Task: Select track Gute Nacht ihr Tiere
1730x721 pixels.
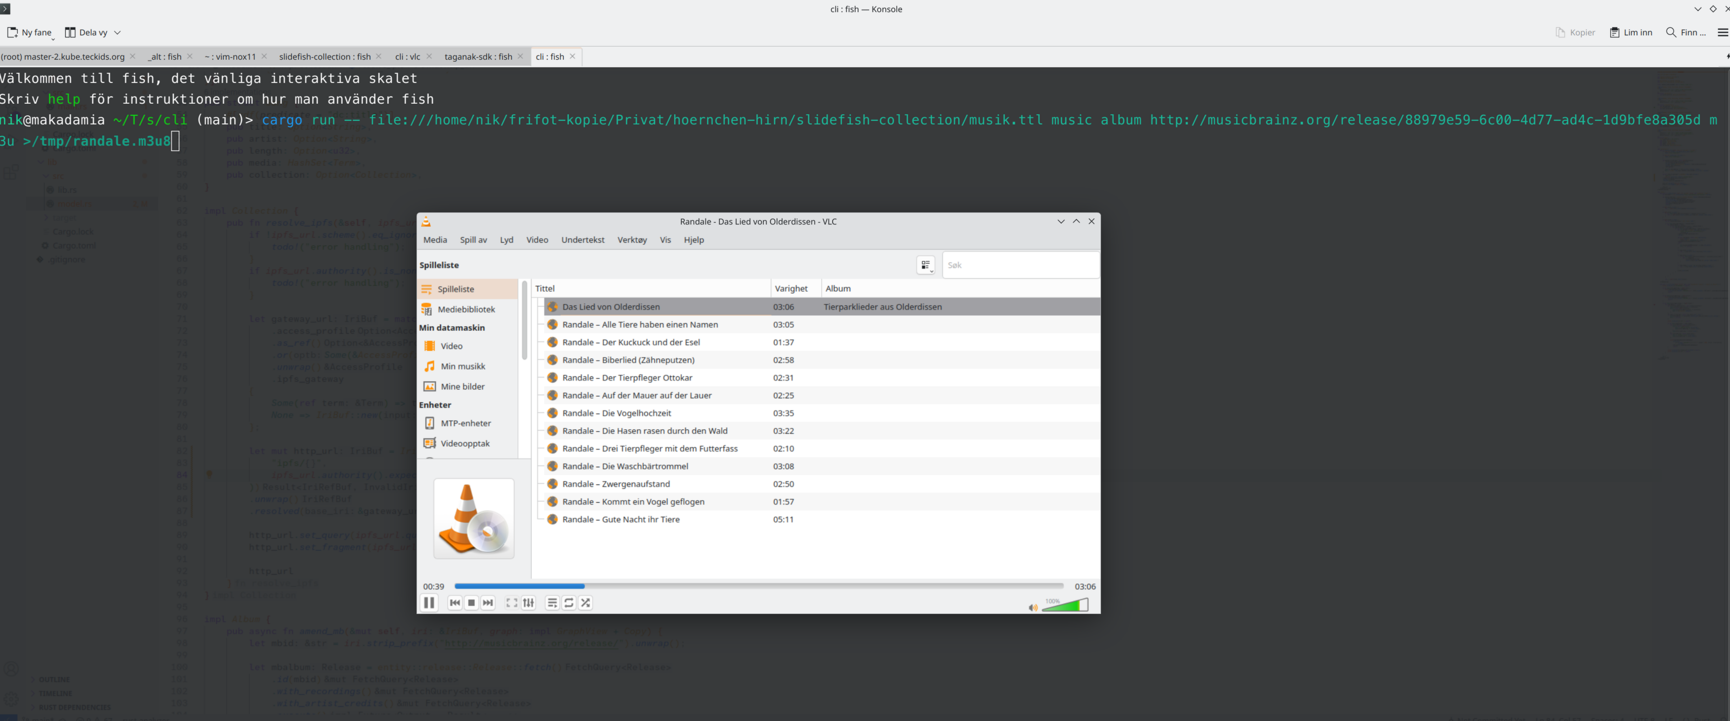Action: tap(822, 519)
